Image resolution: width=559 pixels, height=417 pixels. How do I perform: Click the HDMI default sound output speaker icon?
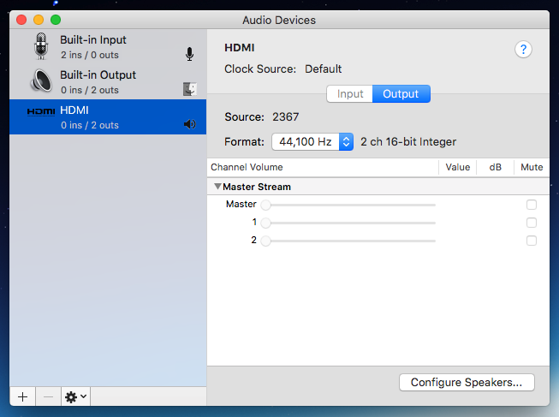point(190,124)
